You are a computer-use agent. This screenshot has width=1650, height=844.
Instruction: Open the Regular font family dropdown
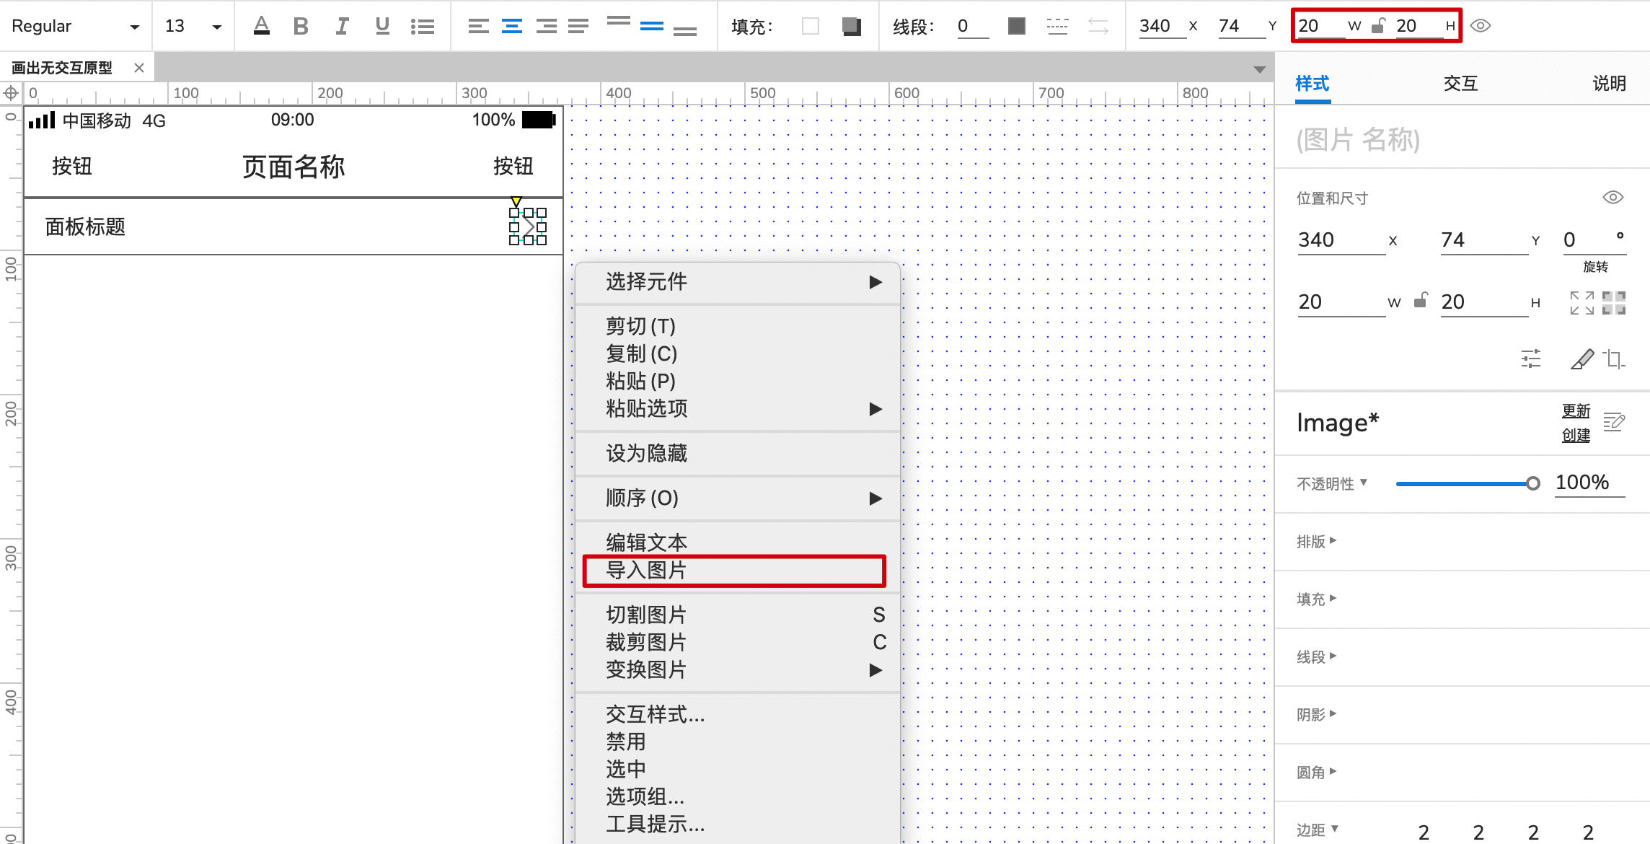[x=76, y=25]
